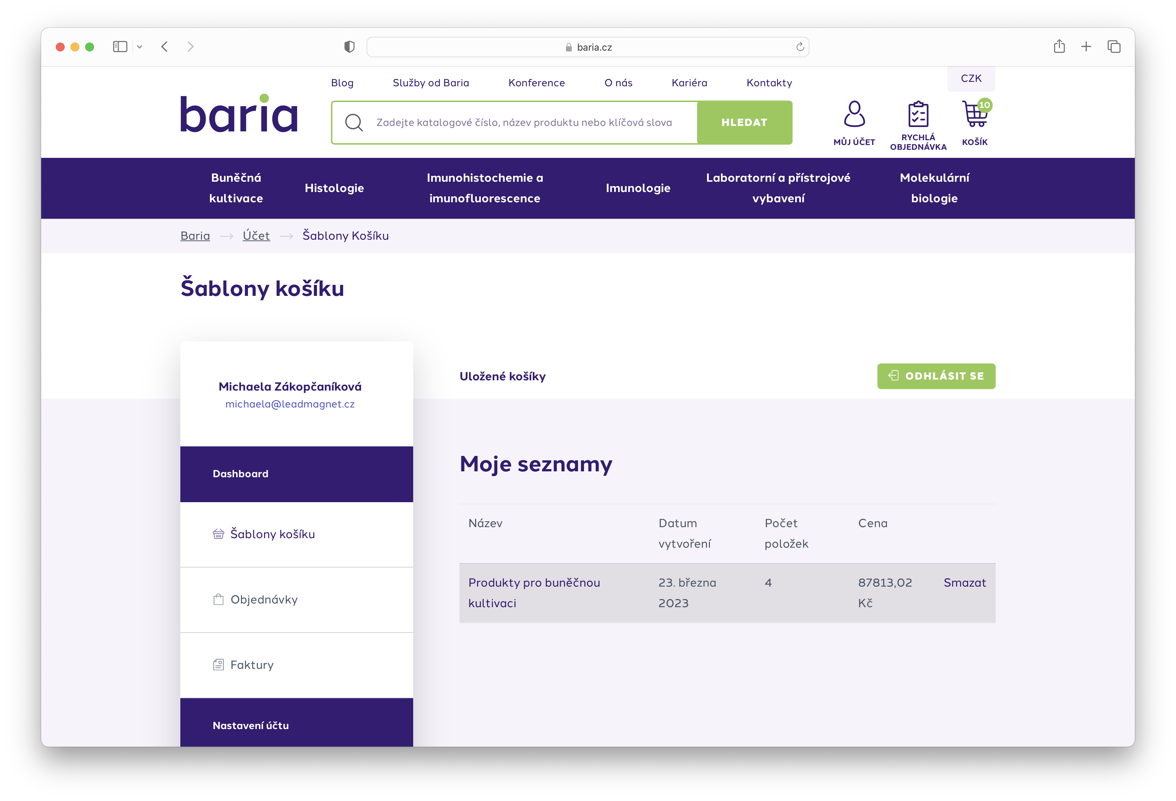This screenshot has height=801, width=1176.
Task: Open the Kariéra page
Action: [x=689, y=83]
